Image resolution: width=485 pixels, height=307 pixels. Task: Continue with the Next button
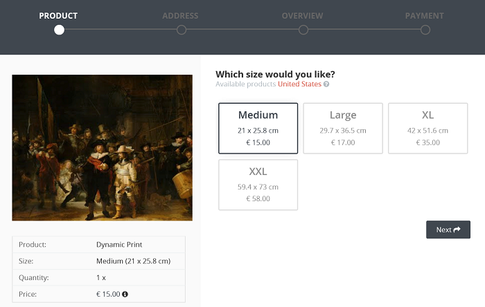point(448,230)
